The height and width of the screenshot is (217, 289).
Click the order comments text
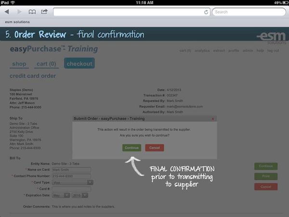[83, 207]
